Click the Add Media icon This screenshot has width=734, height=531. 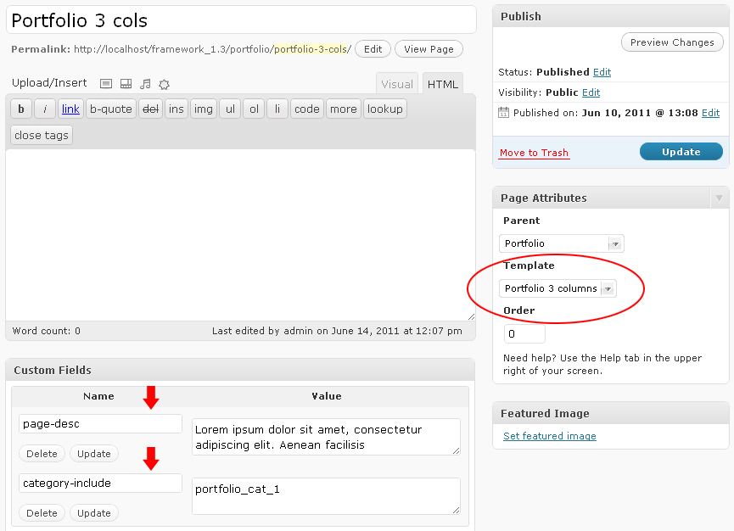165,83
